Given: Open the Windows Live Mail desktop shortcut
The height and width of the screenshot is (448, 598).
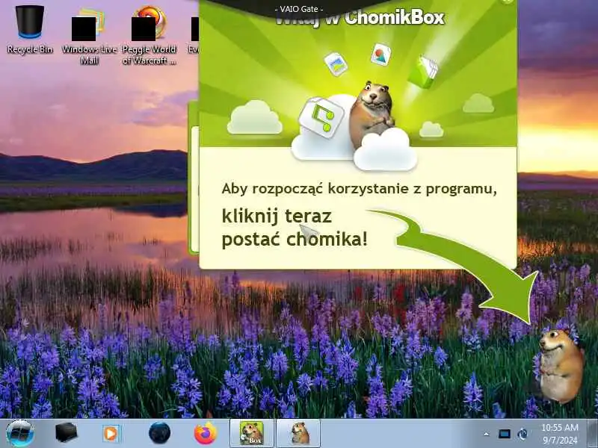Looking at the screenshot, I should 89,35.
